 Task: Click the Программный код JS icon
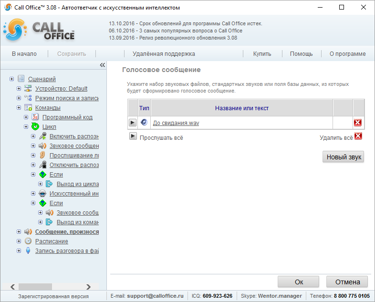pyautogui.click(x=35, y=117)
